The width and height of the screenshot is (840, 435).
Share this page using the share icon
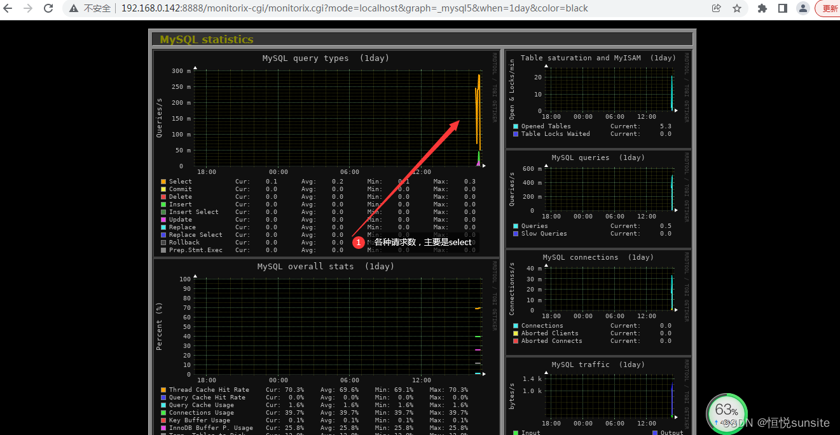click(x=717, y=8)
